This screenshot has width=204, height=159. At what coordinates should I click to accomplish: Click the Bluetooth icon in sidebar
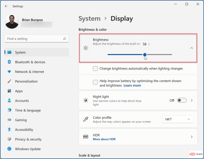[9, 62]
